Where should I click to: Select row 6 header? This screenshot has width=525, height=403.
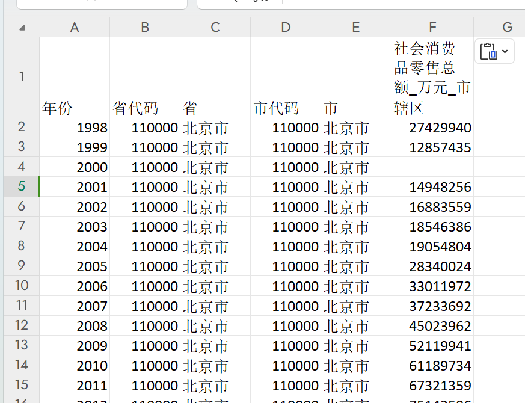(x=22, y=206)
